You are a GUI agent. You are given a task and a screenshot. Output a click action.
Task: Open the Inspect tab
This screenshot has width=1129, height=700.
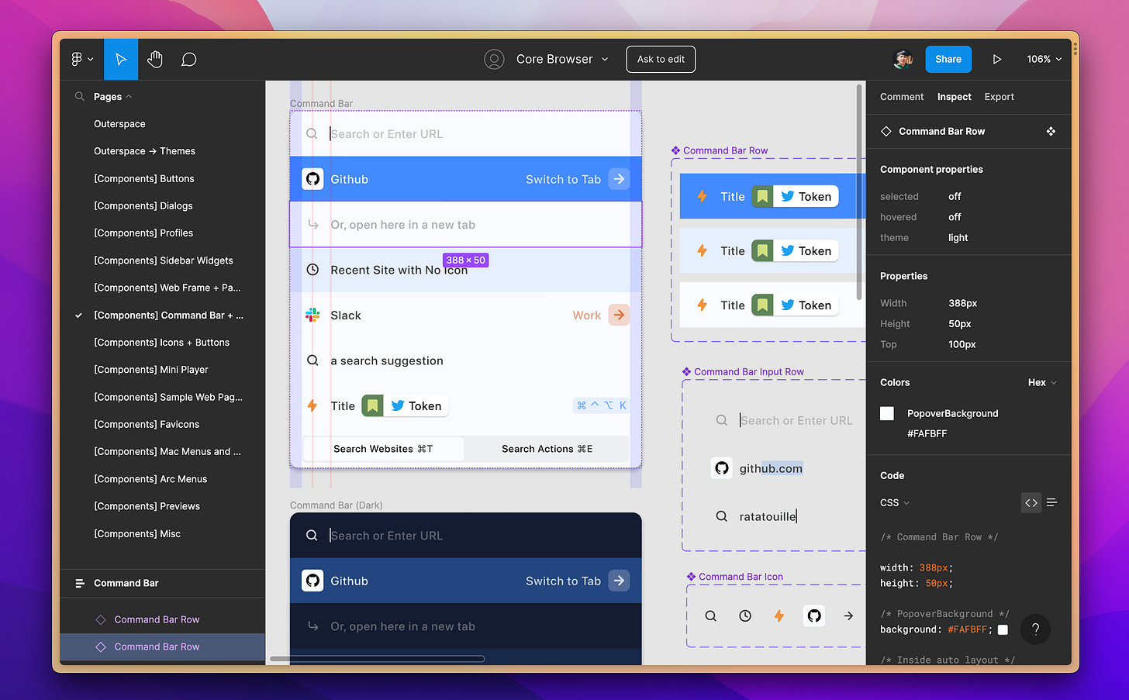click(x=954, y=97)
